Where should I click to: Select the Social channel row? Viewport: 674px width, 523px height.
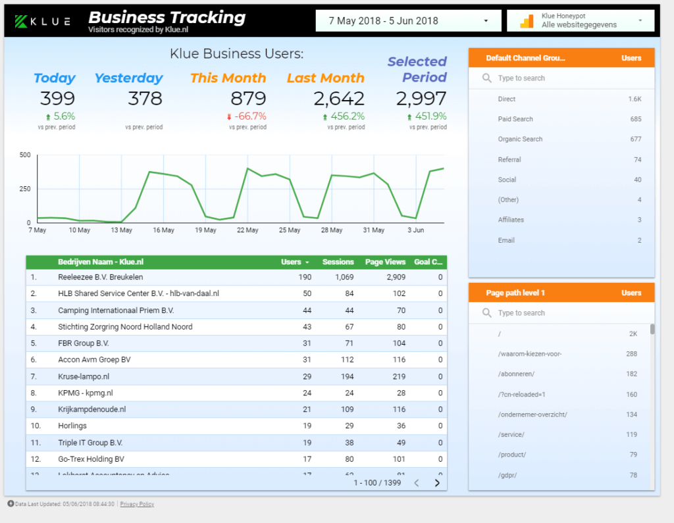[x=561, y=180]
